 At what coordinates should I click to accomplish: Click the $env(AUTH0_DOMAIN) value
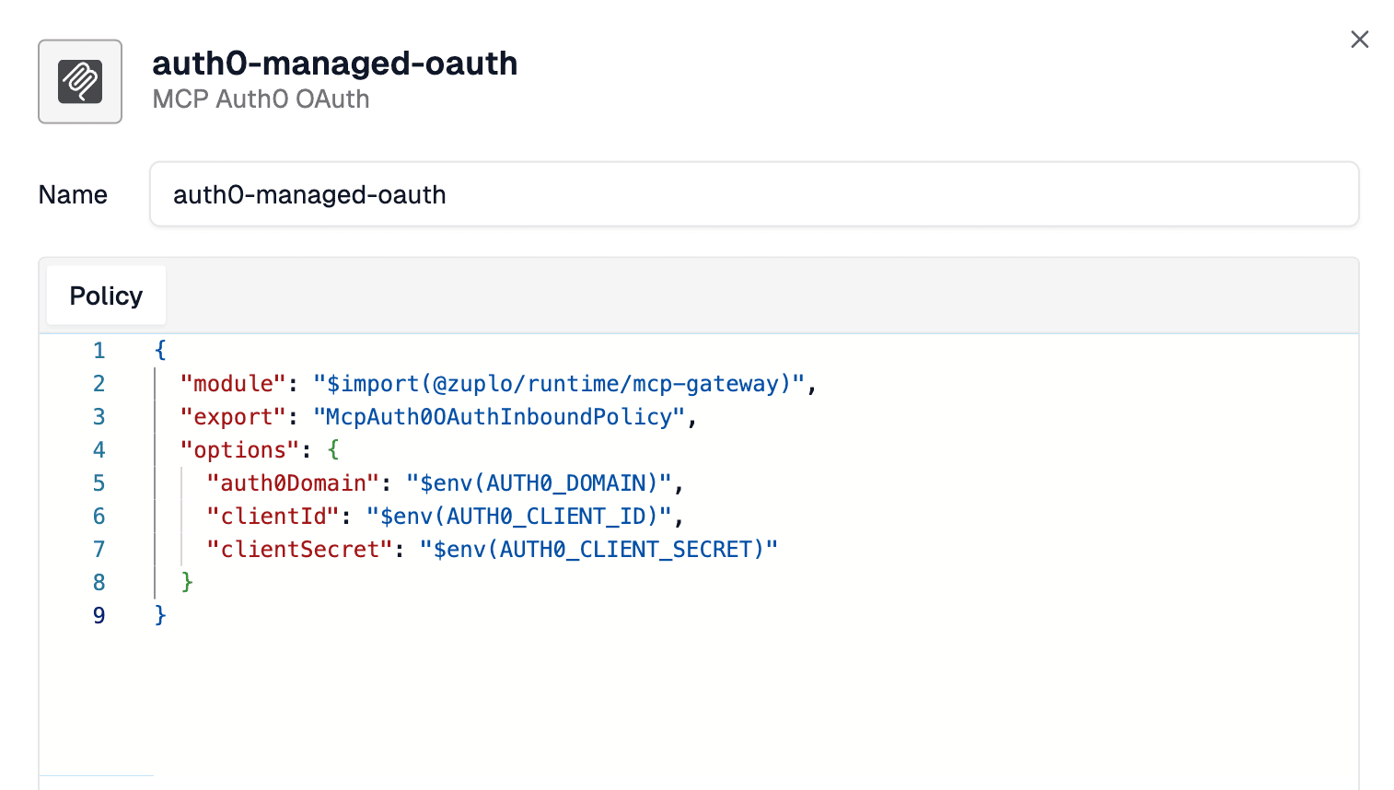click(539, 483)
